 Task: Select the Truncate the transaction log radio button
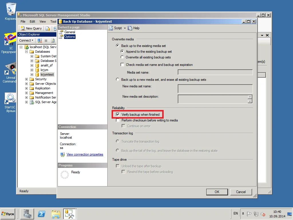(x=117, y=141)
